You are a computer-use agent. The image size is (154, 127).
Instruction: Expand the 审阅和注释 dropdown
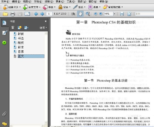(x=122, y=7)
